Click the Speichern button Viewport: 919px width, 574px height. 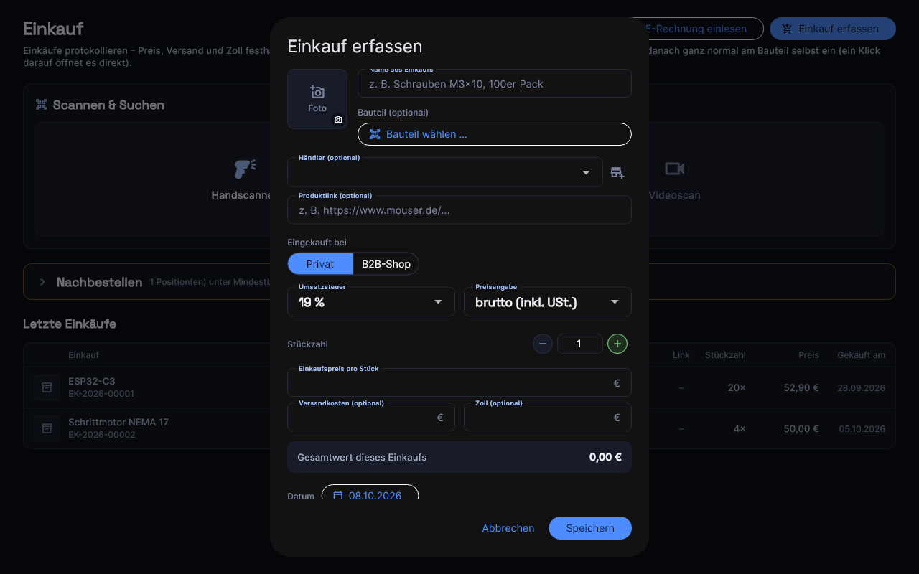pos(590,528)
